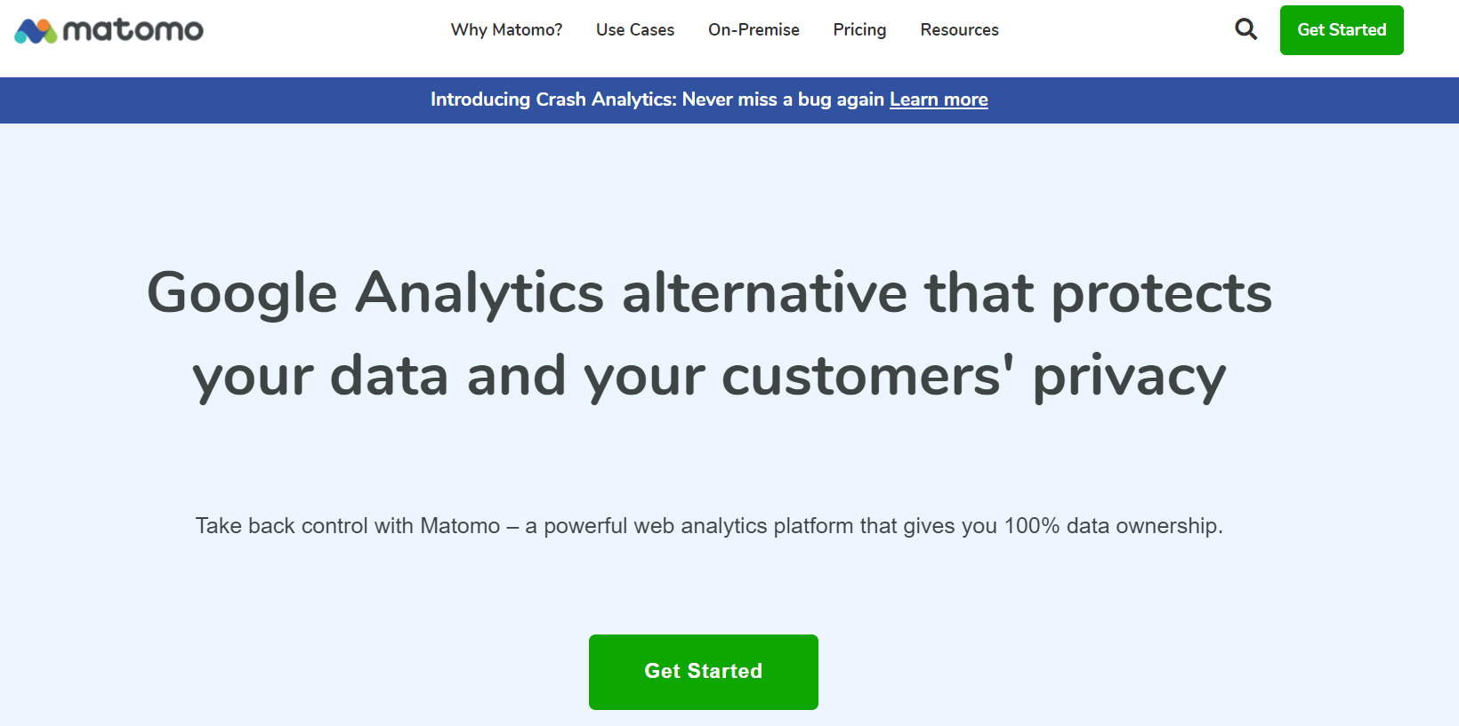Viewport: 1459px width, 726px height.
Task: Expand the Resources navigation menu
Action: click(959, 30)
